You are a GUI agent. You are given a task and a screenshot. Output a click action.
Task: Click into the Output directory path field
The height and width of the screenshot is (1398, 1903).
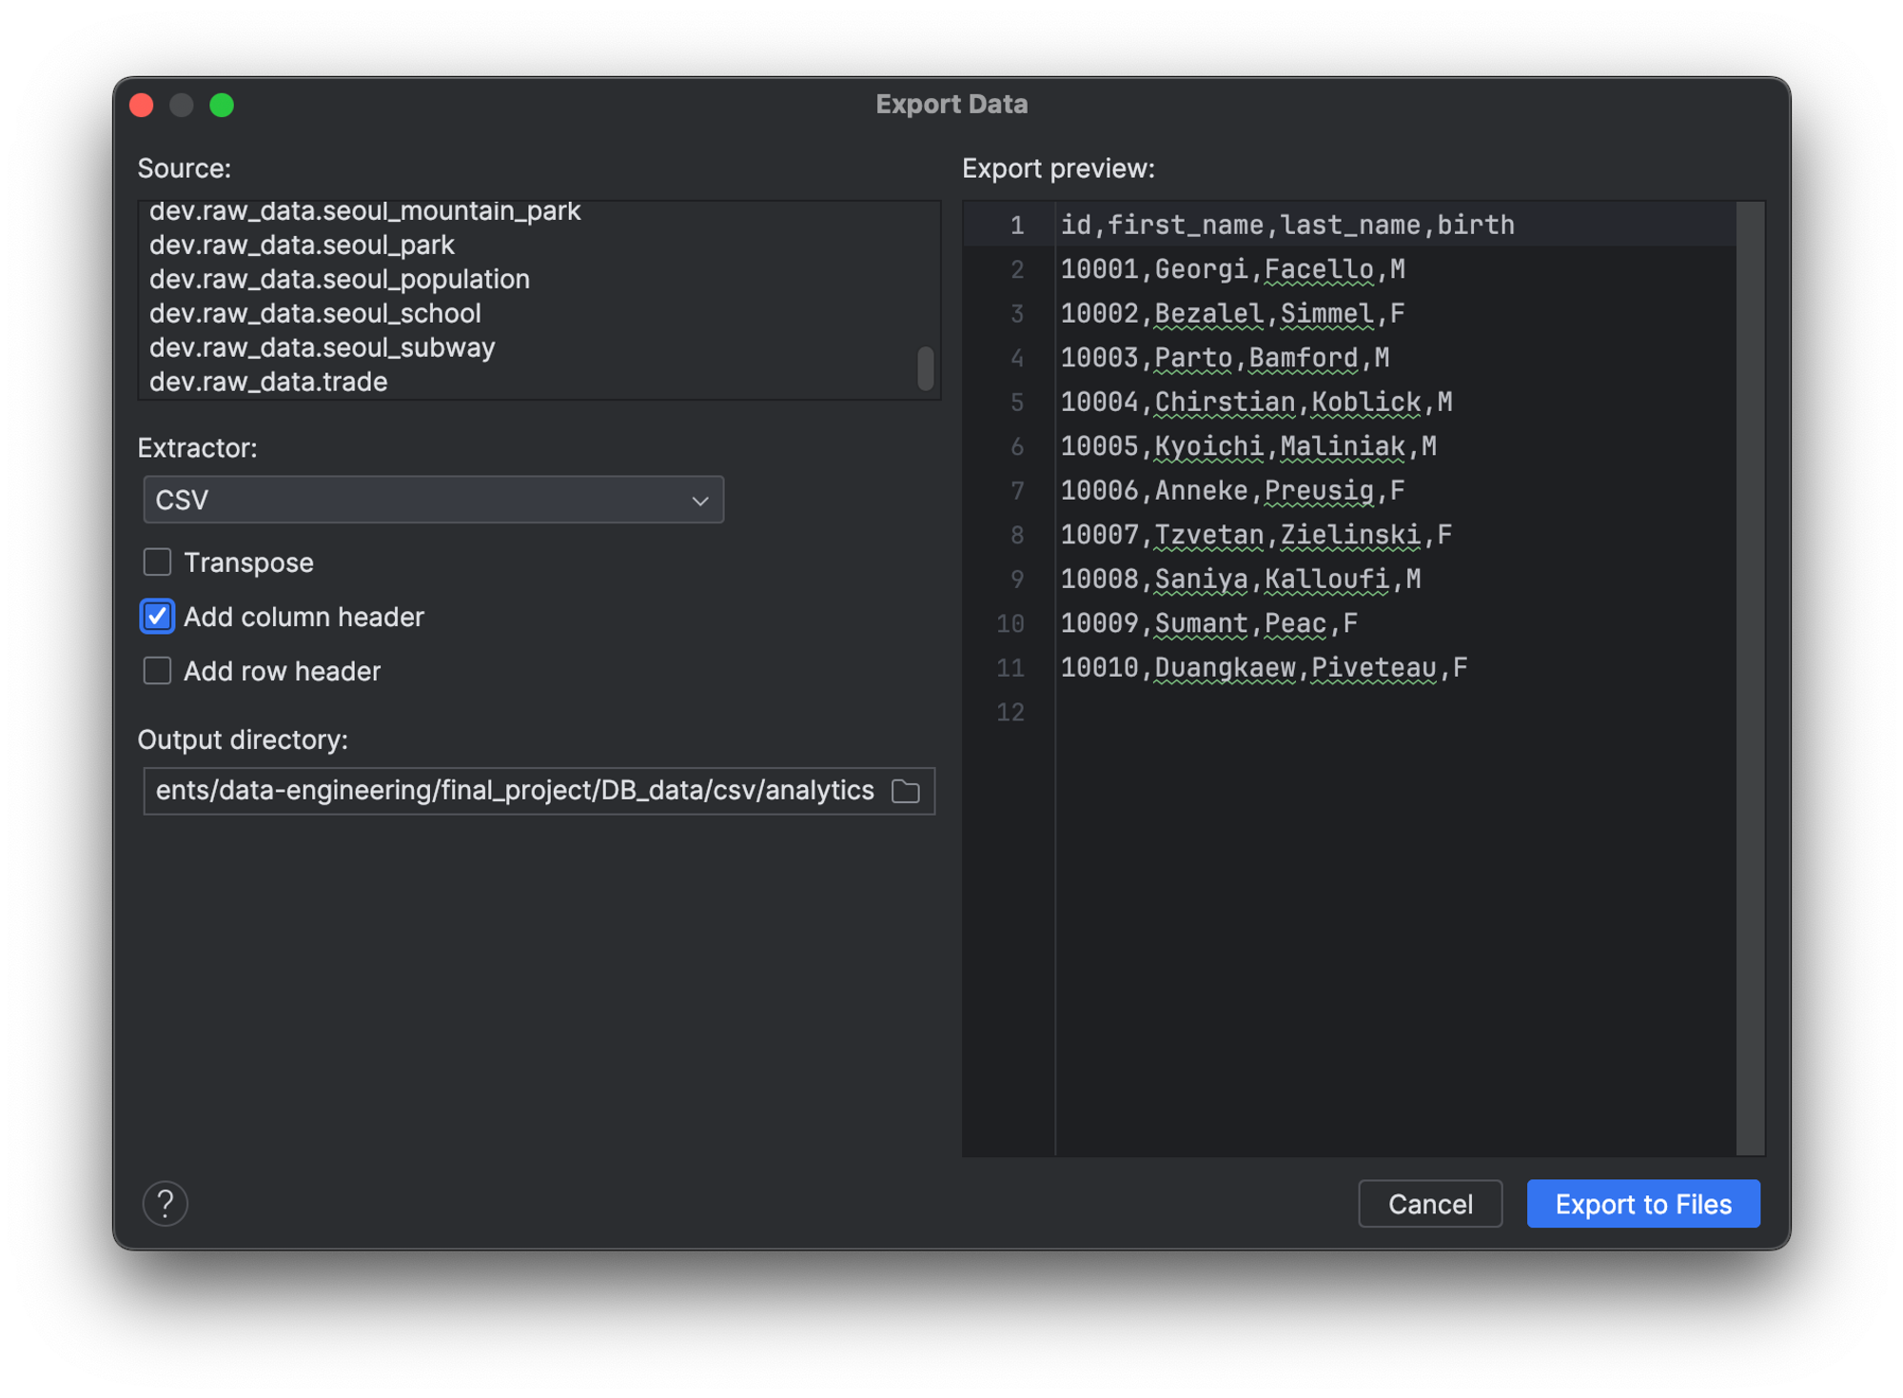(x=514, y=791)
